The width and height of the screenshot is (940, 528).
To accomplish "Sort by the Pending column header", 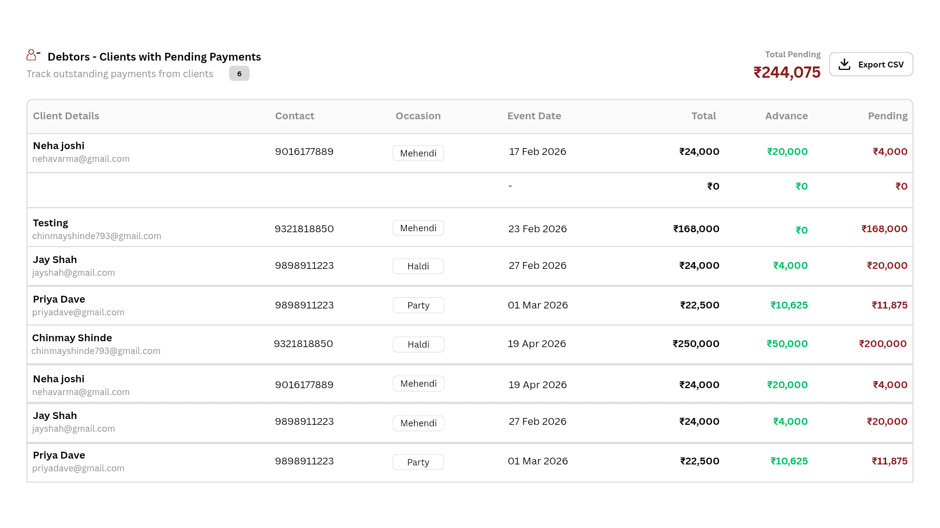I will (x=888, y=116).
